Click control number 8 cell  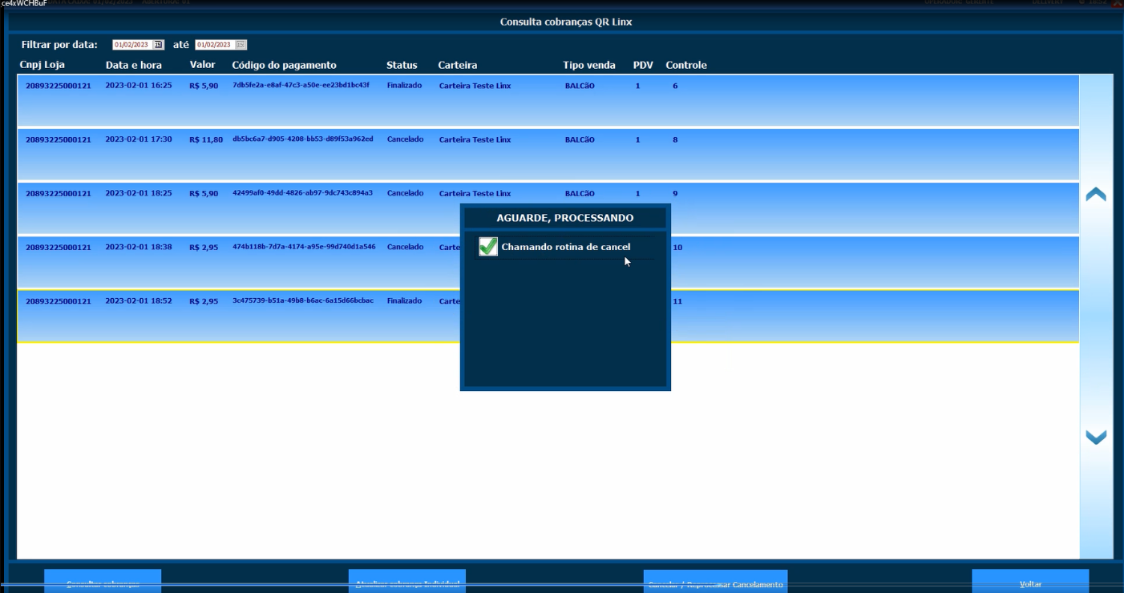[x=675, y=139]
